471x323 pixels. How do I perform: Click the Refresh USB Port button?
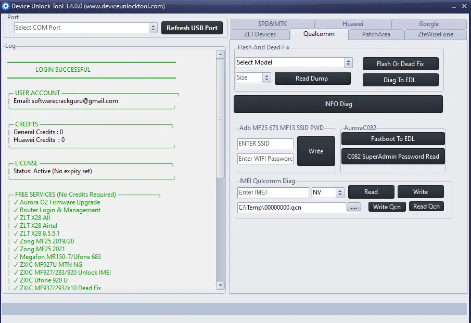192,28
